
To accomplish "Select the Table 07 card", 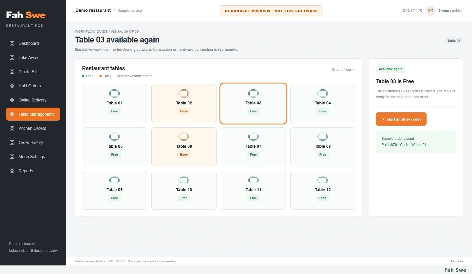I will [253, 147].
